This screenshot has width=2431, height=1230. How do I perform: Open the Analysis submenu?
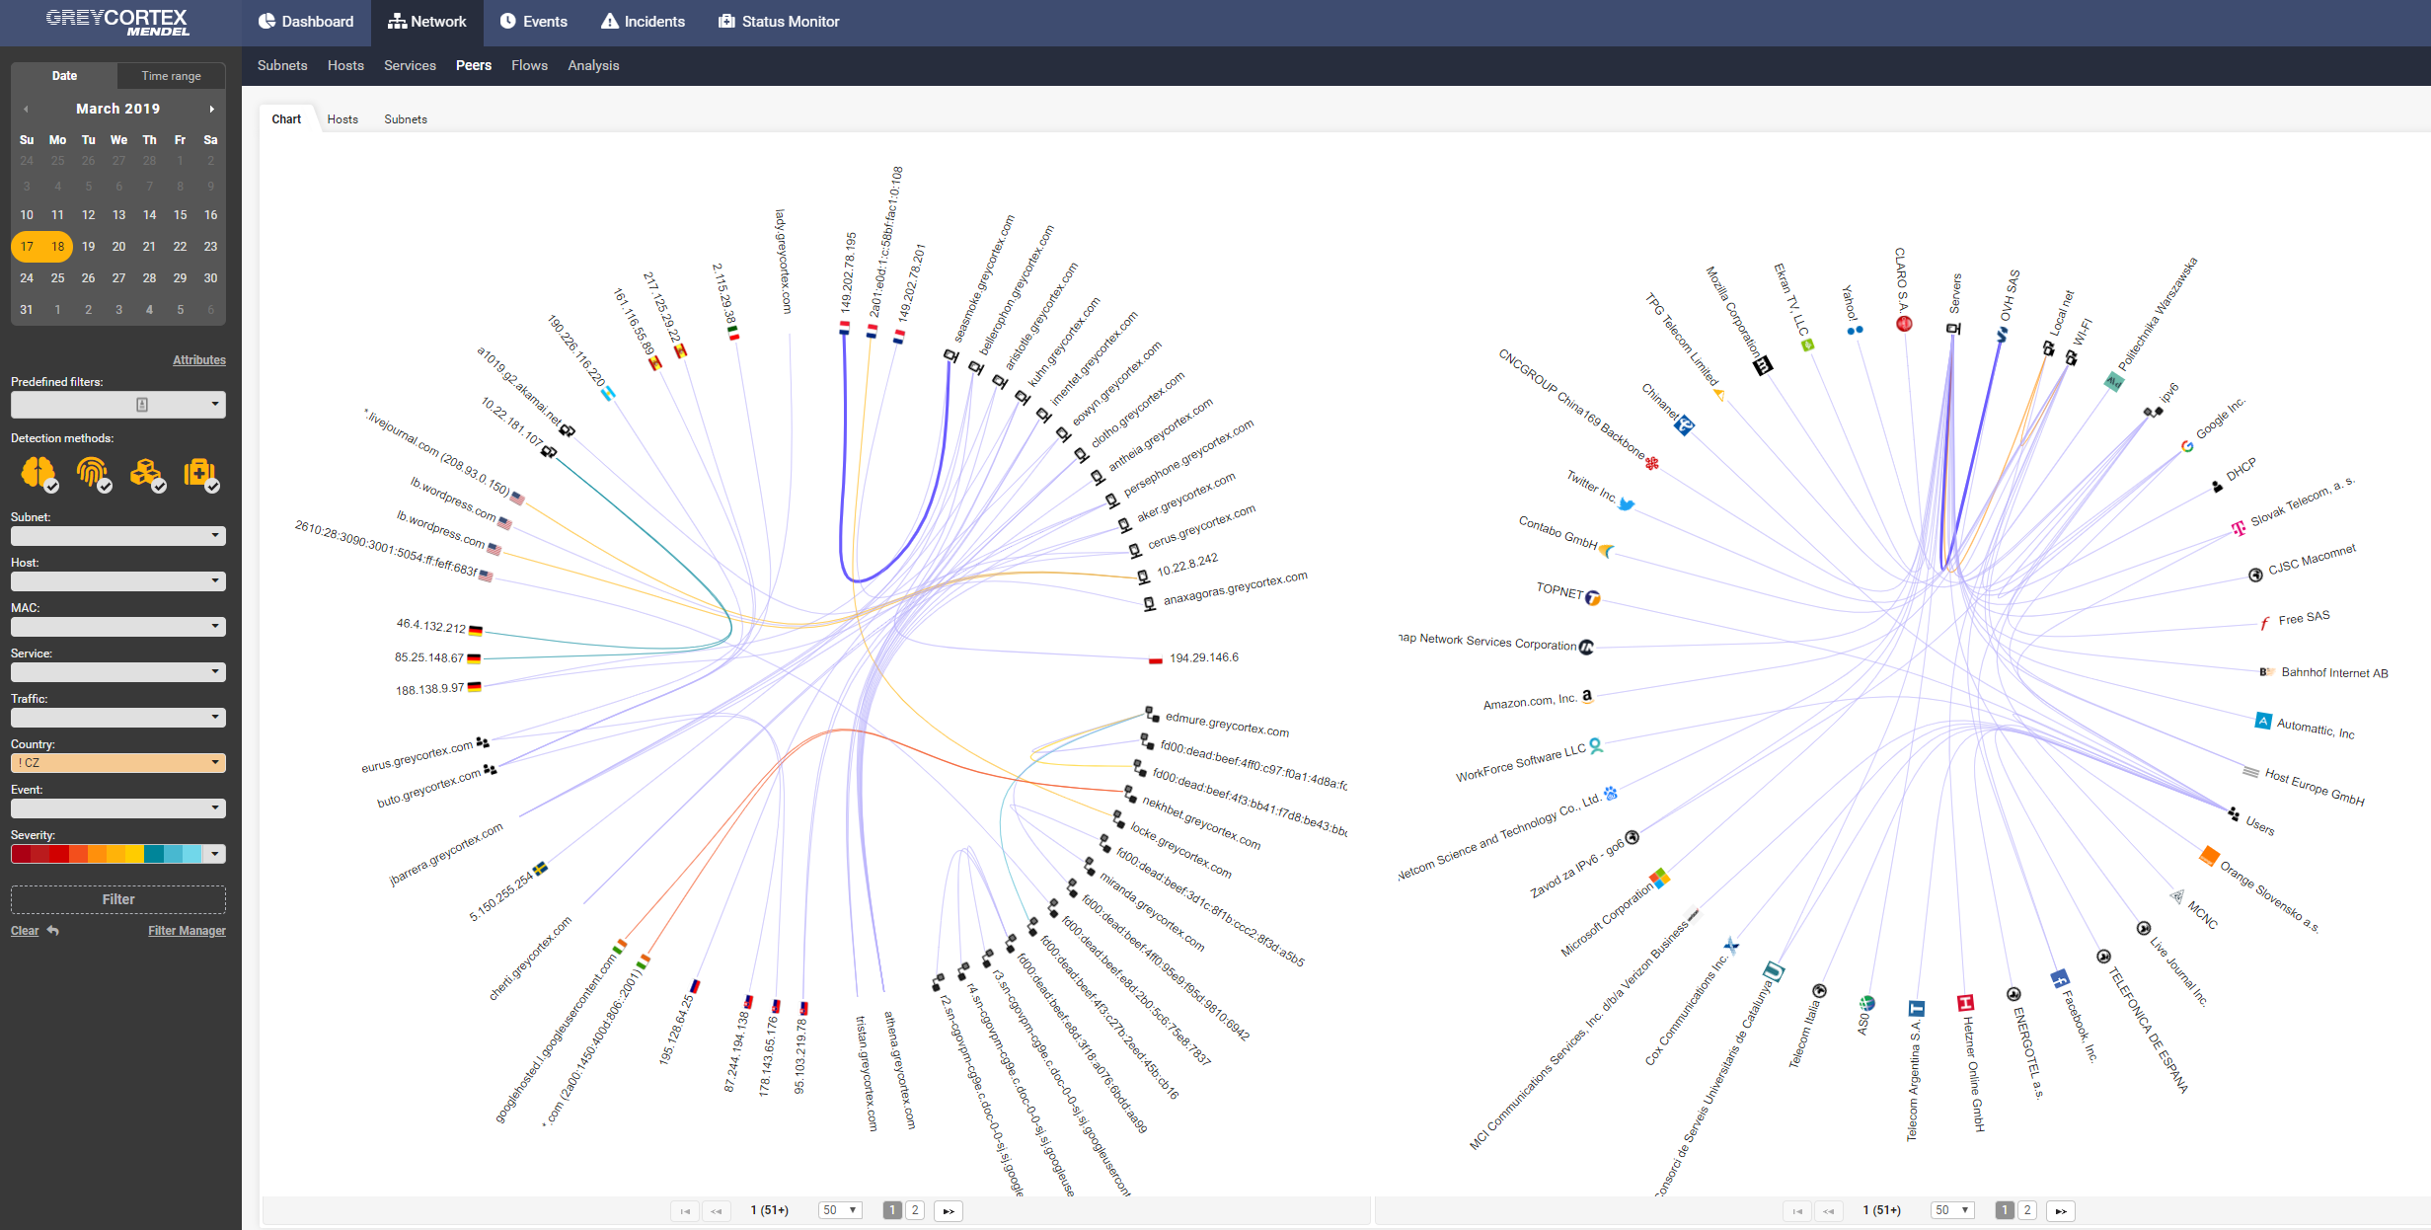593,65
